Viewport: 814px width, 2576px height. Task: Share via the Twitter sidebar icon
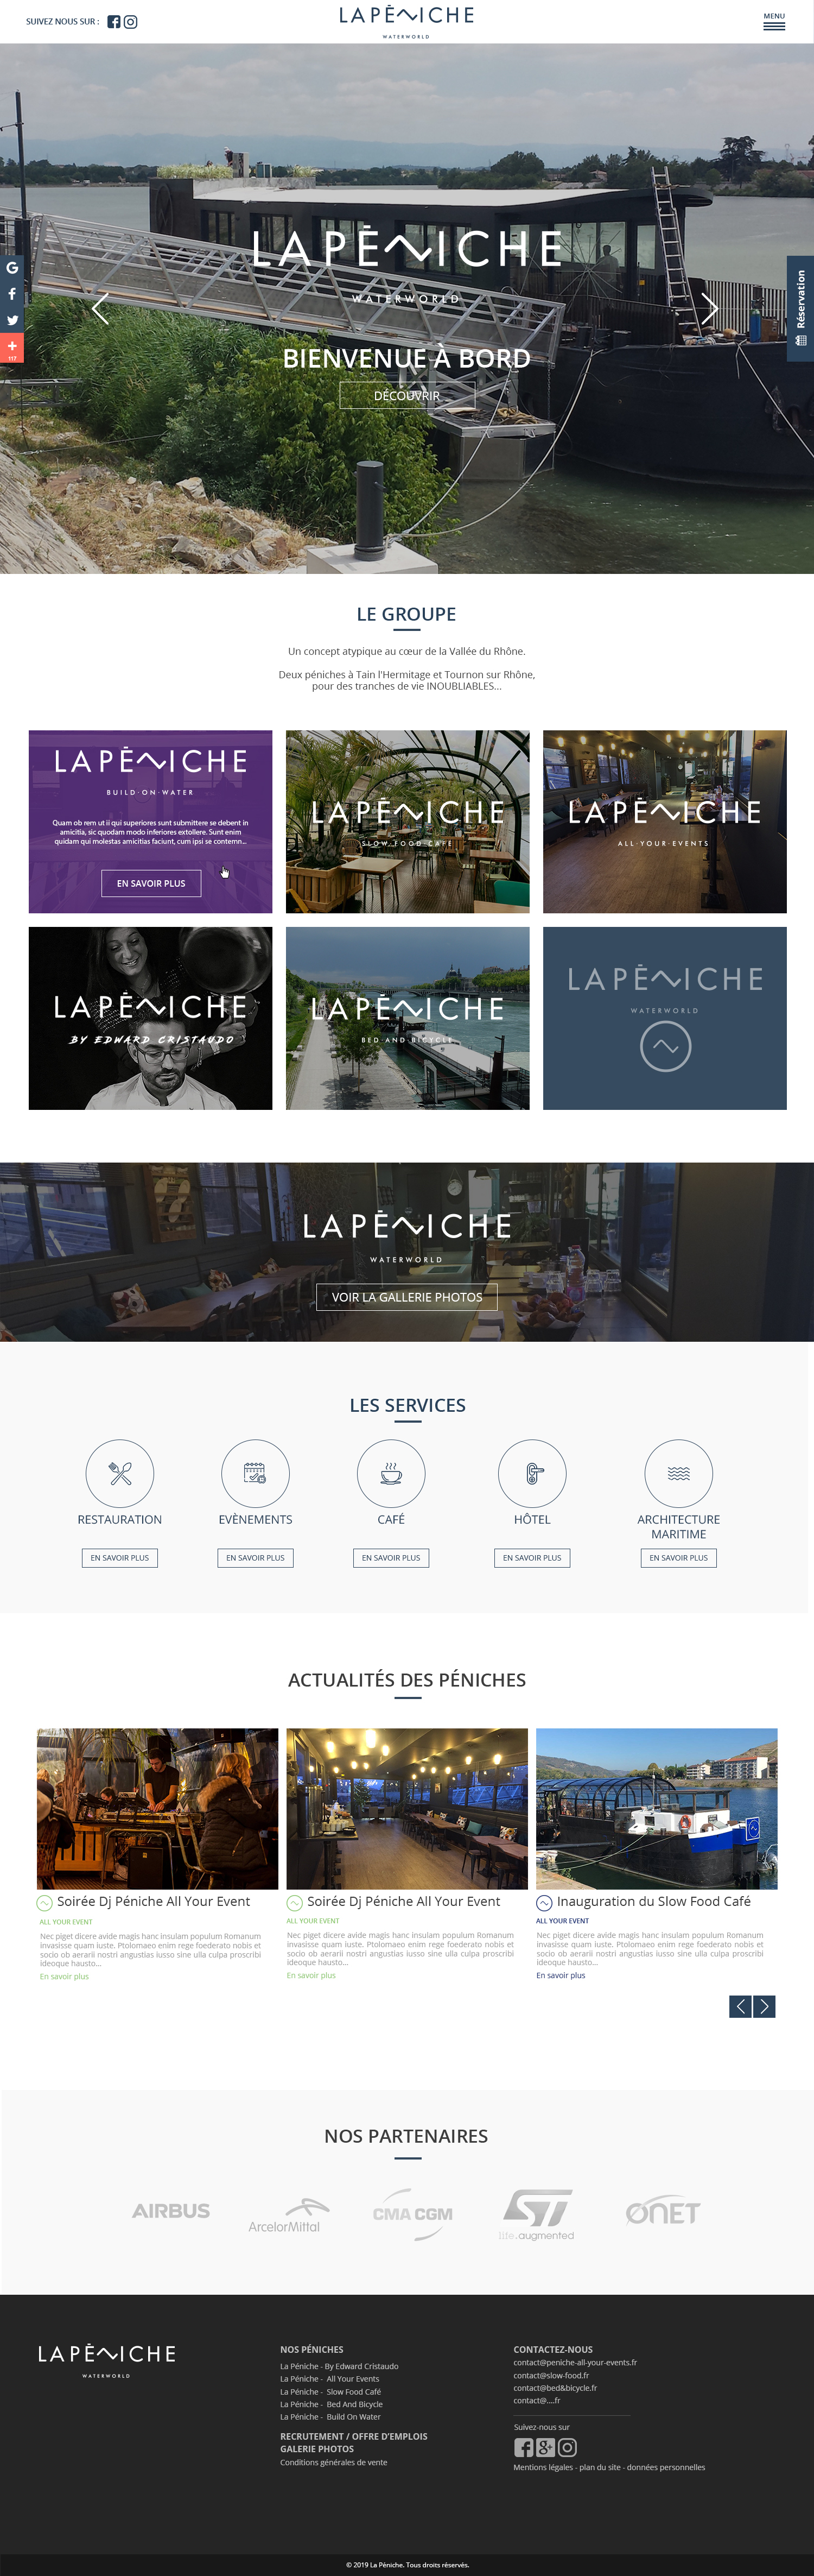(x=12, y=321)
